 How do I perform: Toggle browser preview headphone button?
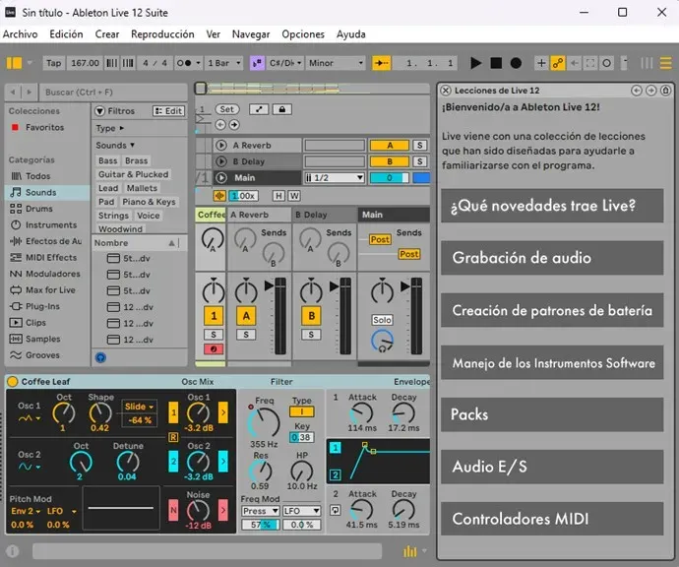(x=100, y=357)
